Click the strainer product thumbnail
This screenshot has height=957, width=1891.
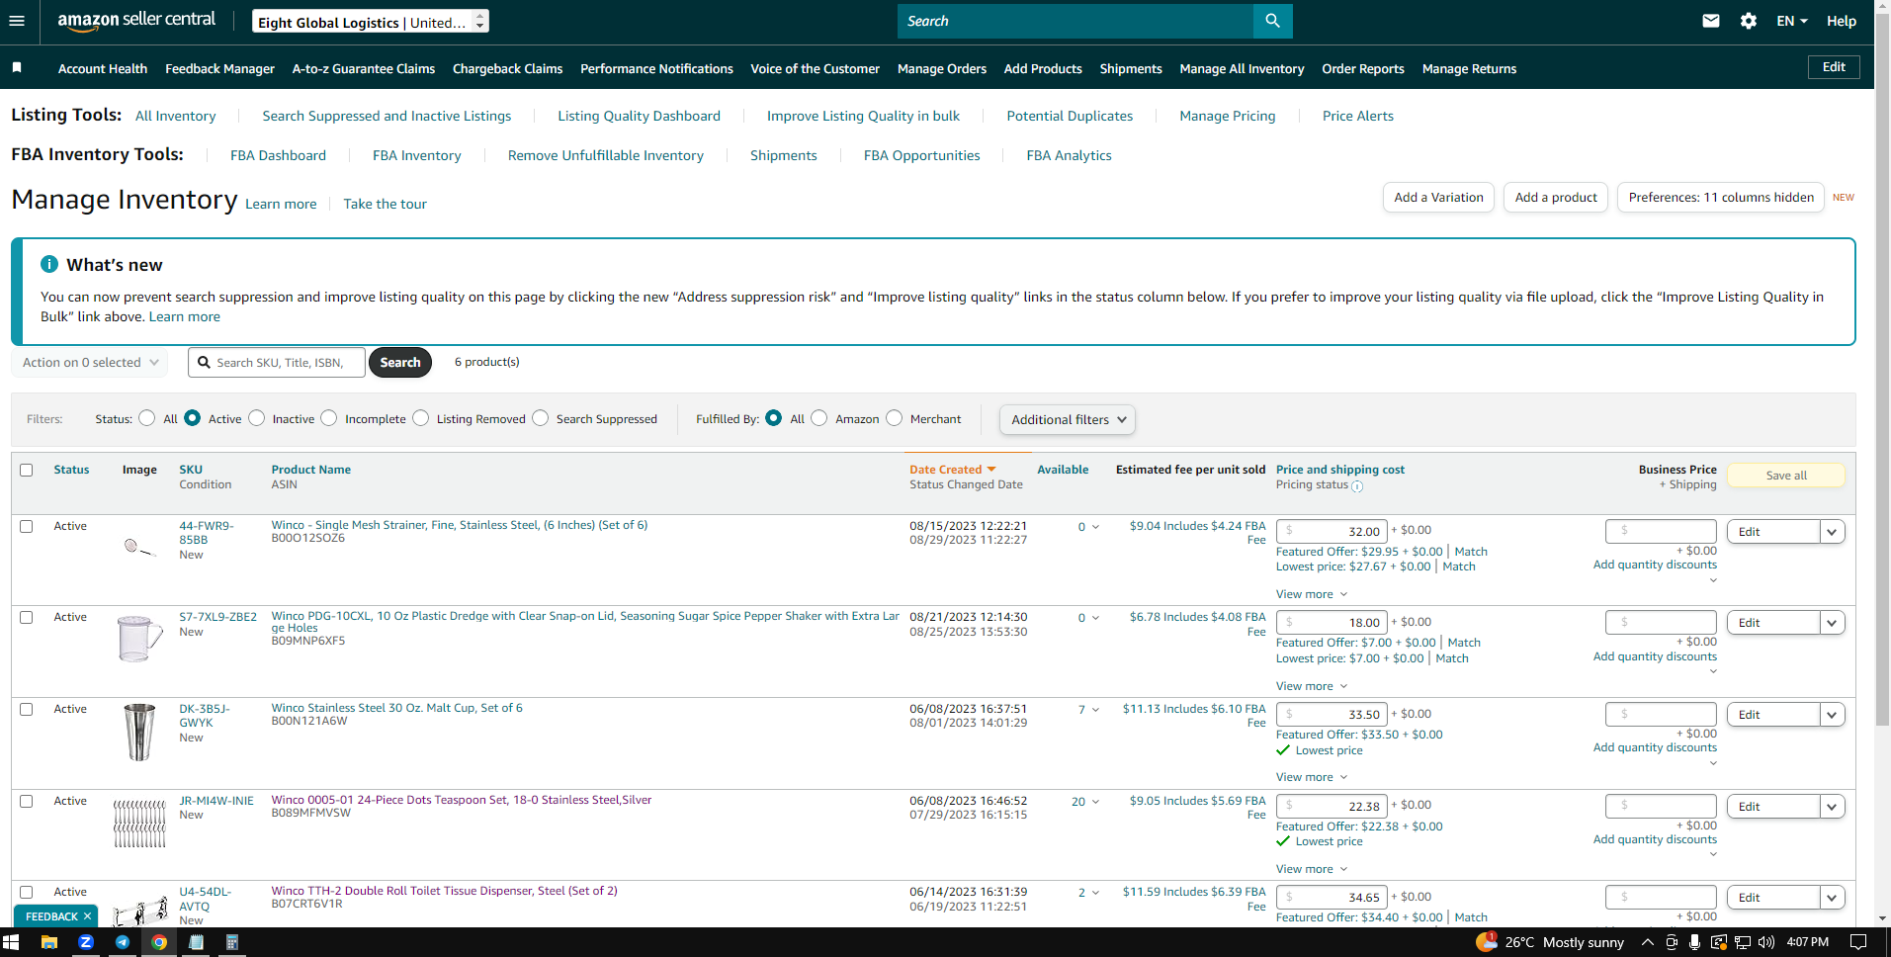click(139, 547)
